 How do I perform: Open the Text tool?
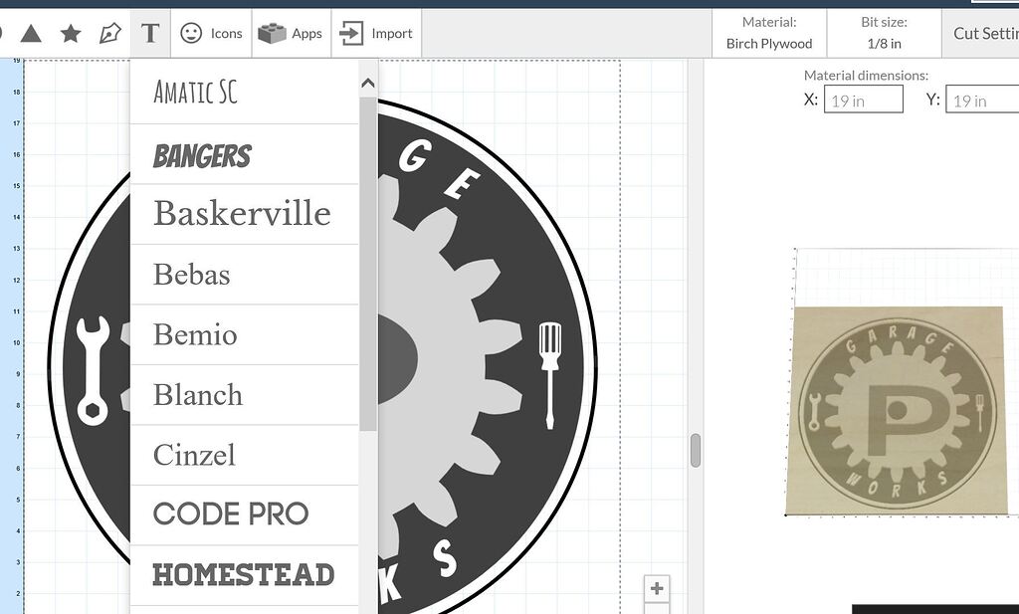pyautogui.click(x=149, y=31)
